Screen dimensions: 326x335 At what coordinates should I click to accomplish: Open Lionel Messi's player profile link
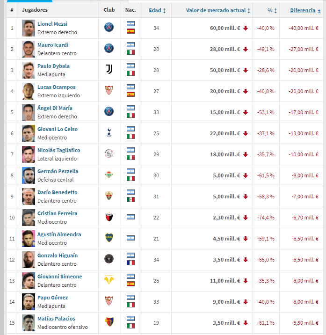click(52, 24)
